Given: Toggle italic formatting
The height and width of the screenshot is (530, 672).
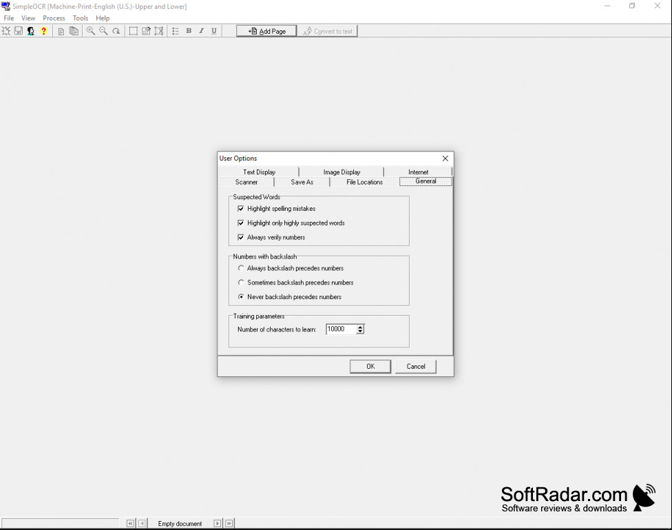Looking at the screenshot, I should point(201,31).
